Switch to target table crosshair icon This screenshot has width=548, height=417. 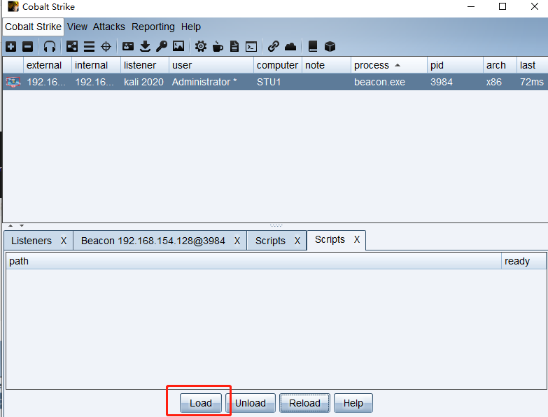click(x=106, y=46)
